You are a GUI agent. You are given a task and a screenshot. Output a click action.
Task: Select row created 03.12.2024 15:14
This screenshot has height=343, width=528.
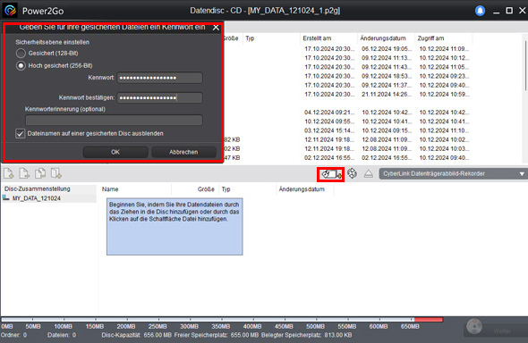pos(329,130)
